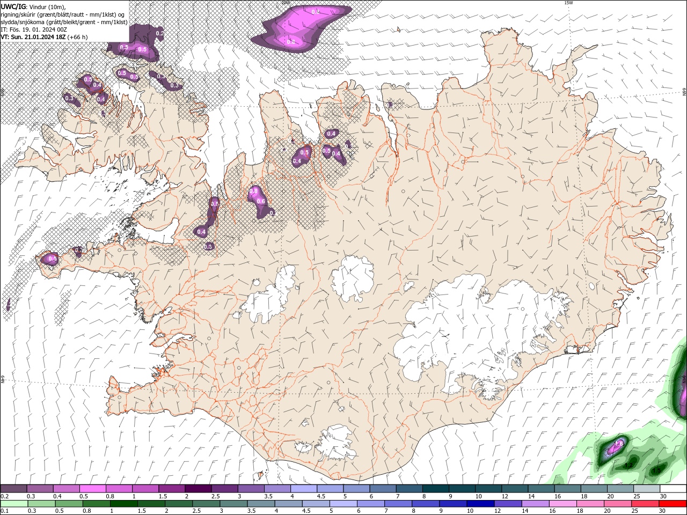Select the rain legend swatch labeled 0.3
Screen dimensions: 687x515
(x=41, y=504)
